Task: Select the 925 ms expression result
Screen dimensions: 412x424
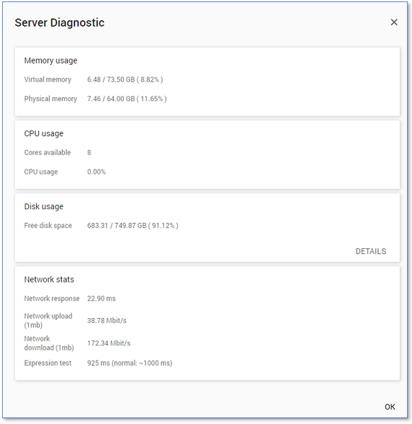Action: [x=130, y=363]
